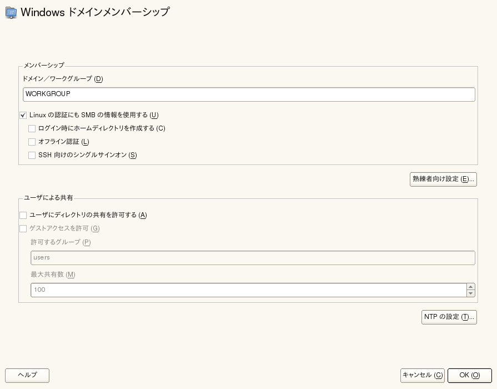The image size is (497, 389).
Task: Open the 熟練者向け設定 expert settings
Action: pos(443,179)
